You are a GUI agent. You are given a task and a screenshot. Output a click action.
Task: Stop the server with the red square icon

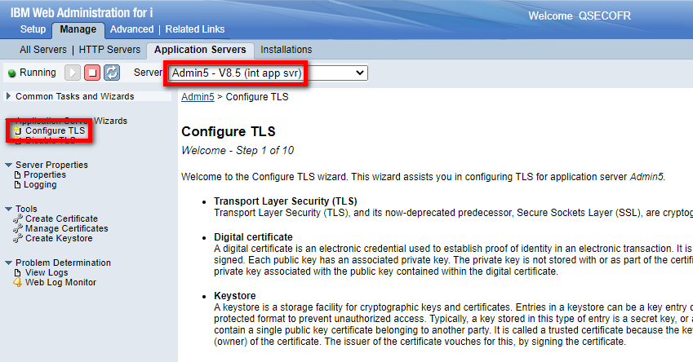(92, 73)
